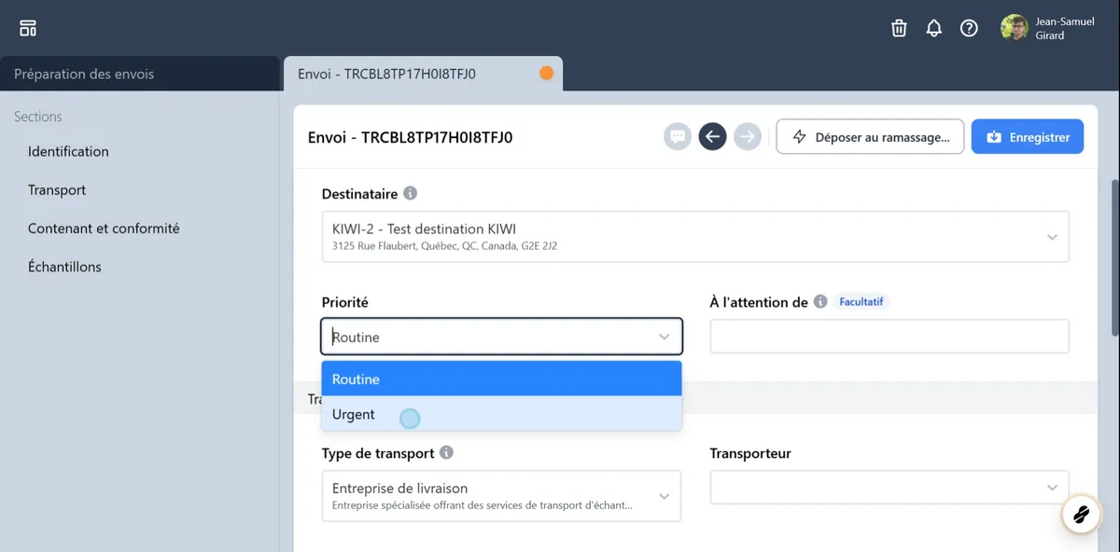Click the Enregistrer button
Screen dimensions: 1120x552
click(1027, 136)
